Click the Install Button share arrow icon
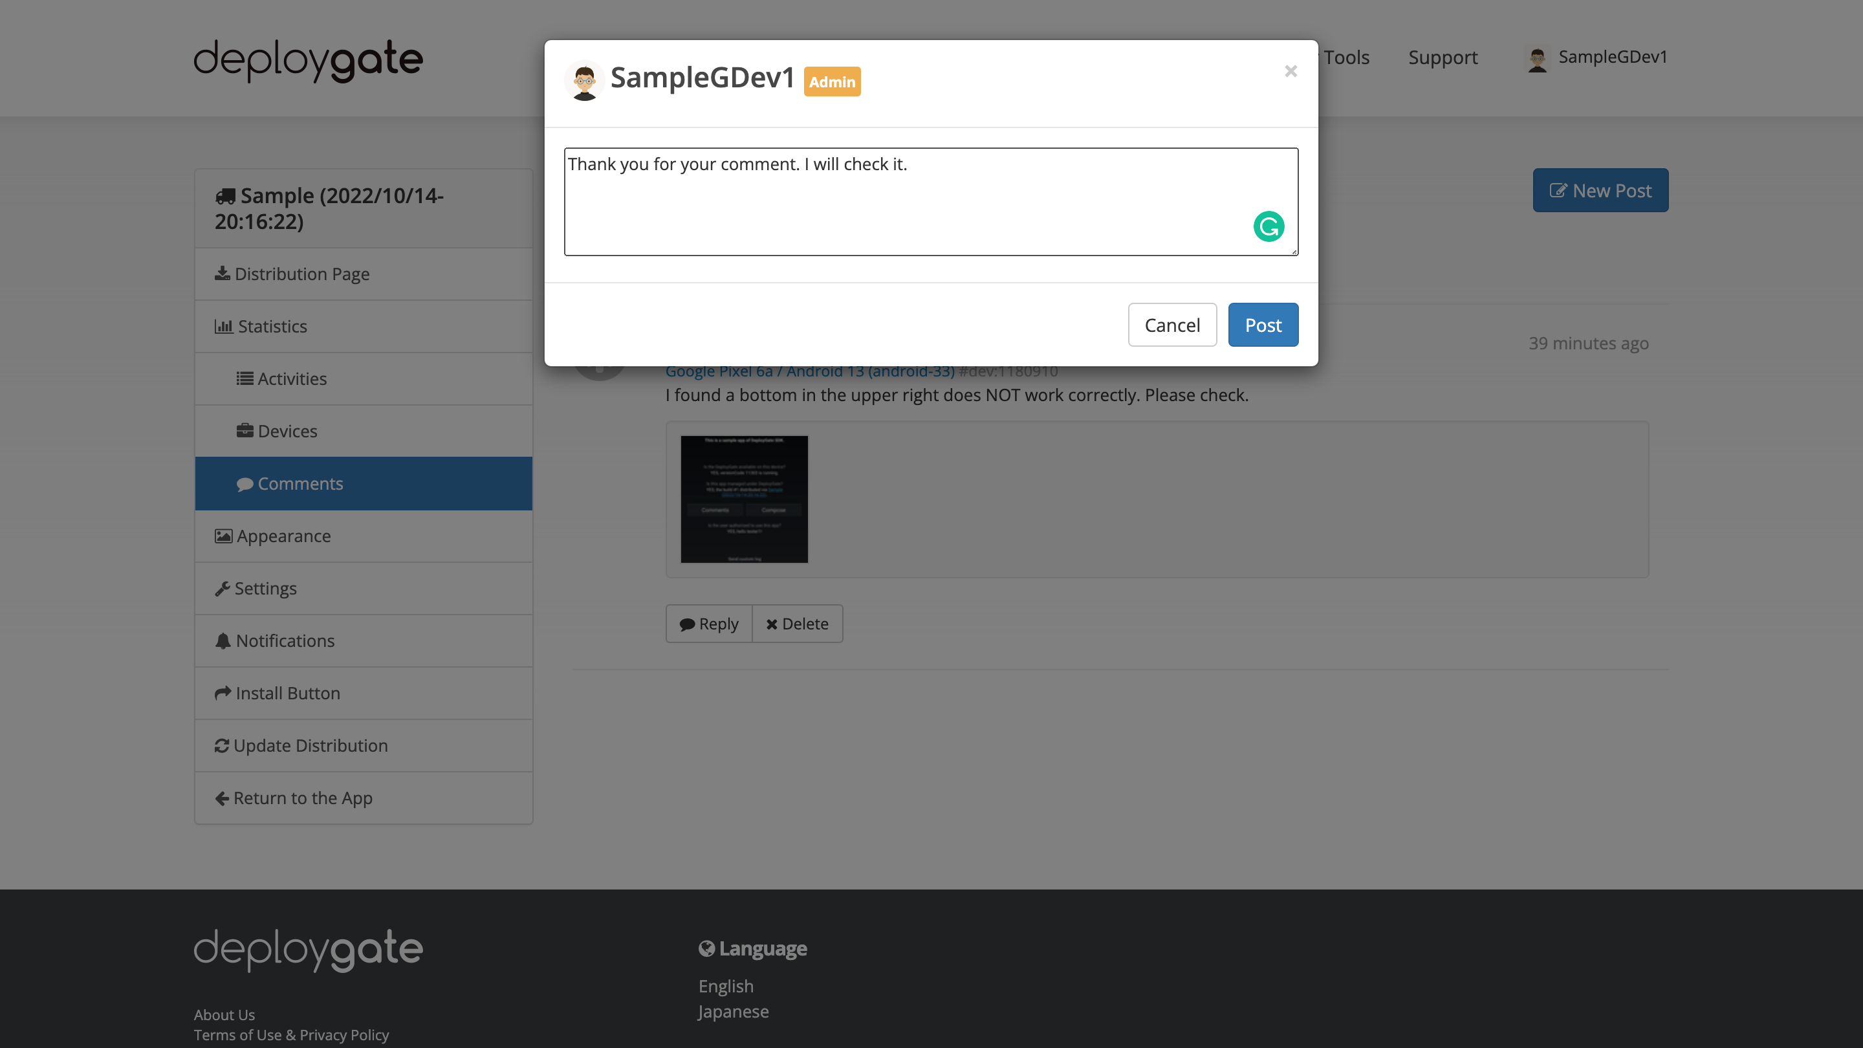Image resolution: width=1863 pixels, height=1048 pixels. pyautogui.click(x=222, y=693)
